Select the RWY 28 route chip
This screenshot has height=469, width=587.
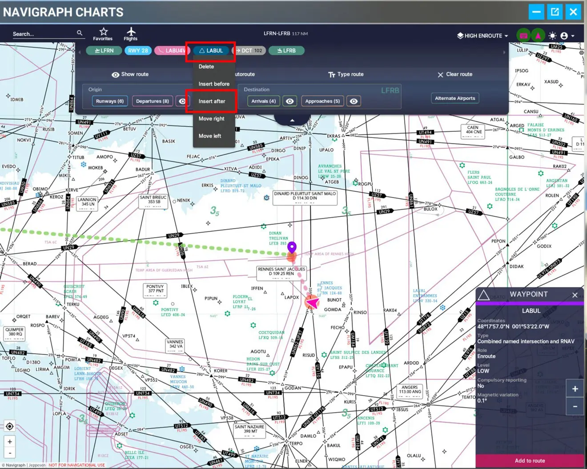click(x=137, y=51)
